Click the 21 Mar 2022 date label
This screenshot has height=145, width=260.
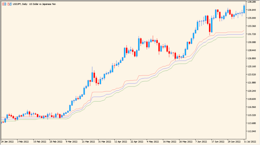tap(88, 142)
